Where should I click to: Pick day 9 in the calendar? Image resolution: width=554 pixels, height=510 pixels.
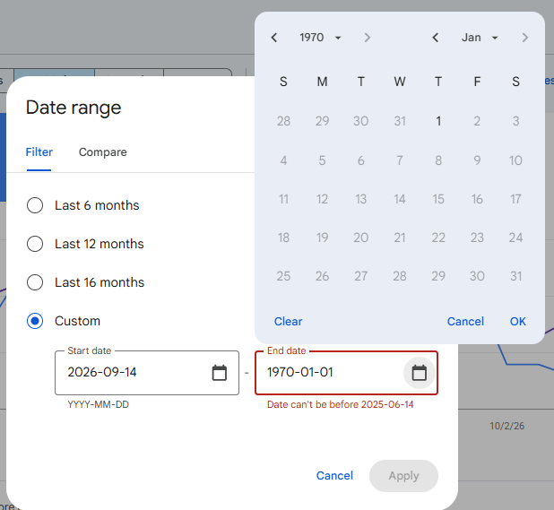(x=477, y=160)
